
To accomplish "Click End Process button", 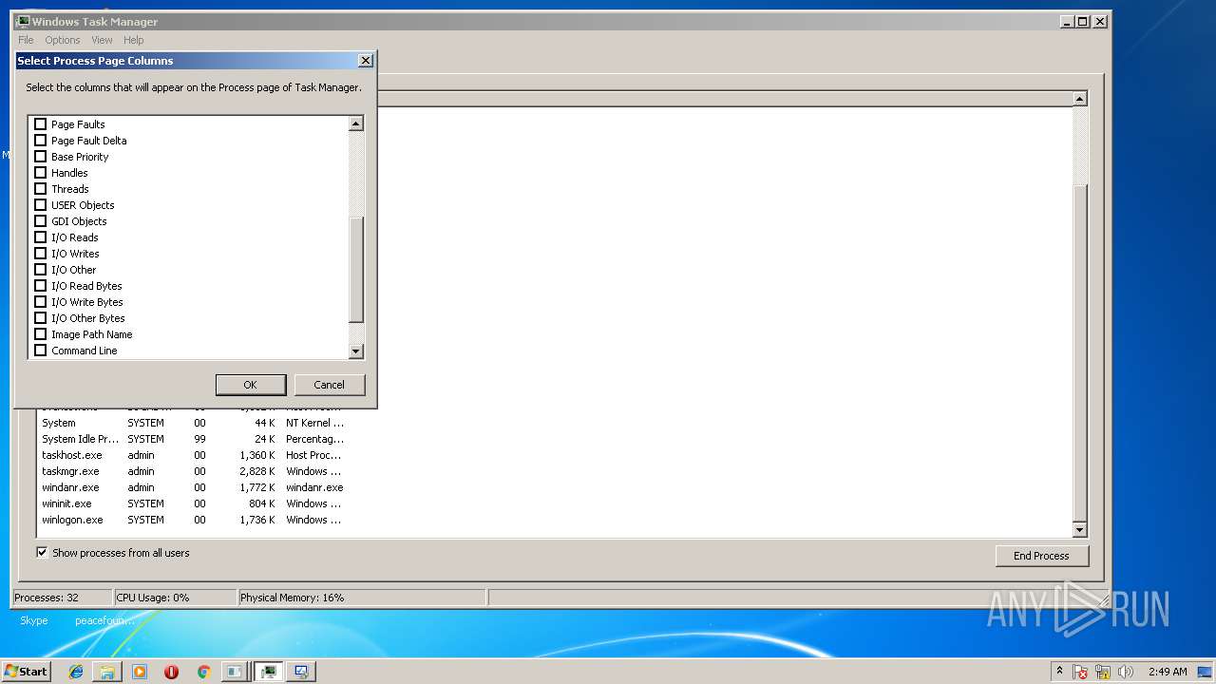I will [x=1042, y=556].
